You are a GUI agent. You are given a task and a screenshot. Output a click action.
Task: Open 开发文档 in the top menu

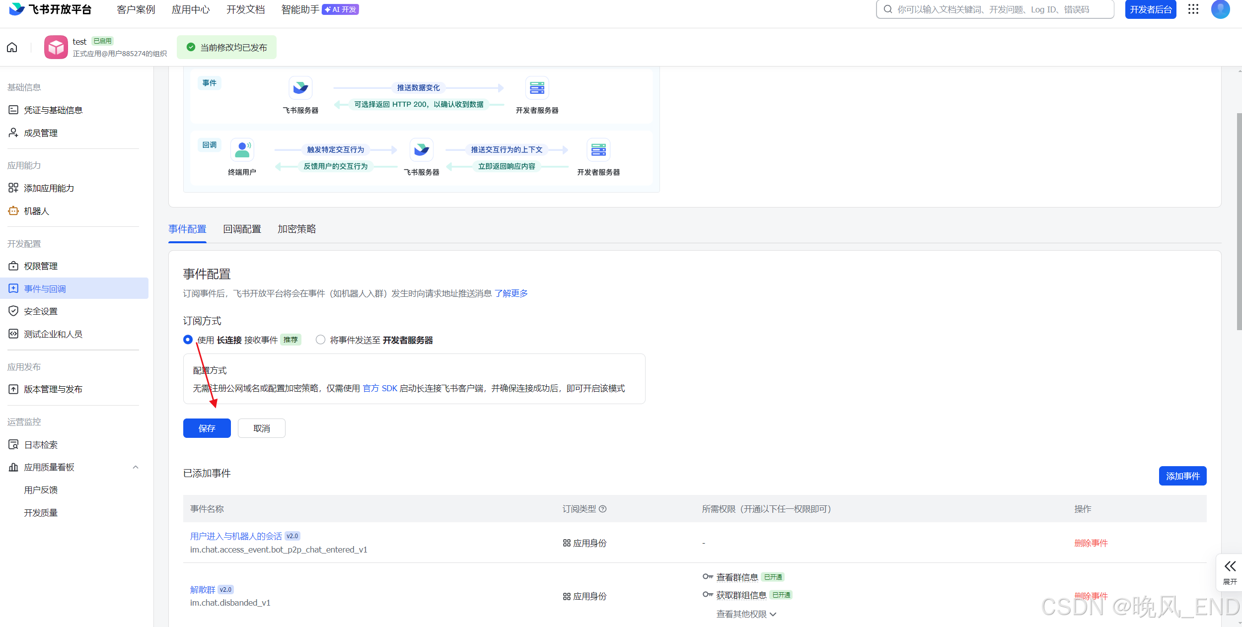click(245, 9)
